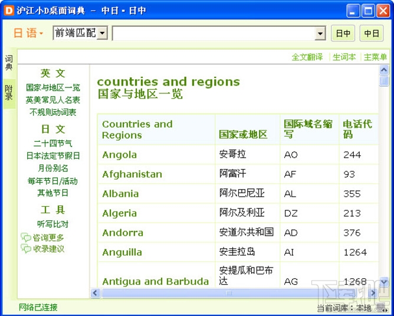
Task: Open the 收录建议 chat bubble icon
Action: [x=25, y=249]
